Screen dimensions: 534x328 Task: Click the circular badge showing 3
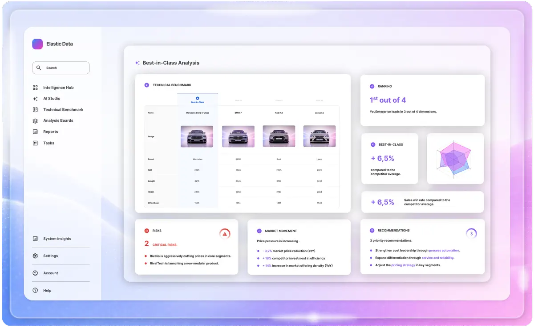[471, 234]
